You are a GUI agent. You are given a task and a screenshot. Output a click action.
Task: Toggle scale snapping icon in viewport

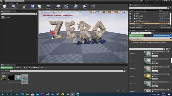click(116, 12)
